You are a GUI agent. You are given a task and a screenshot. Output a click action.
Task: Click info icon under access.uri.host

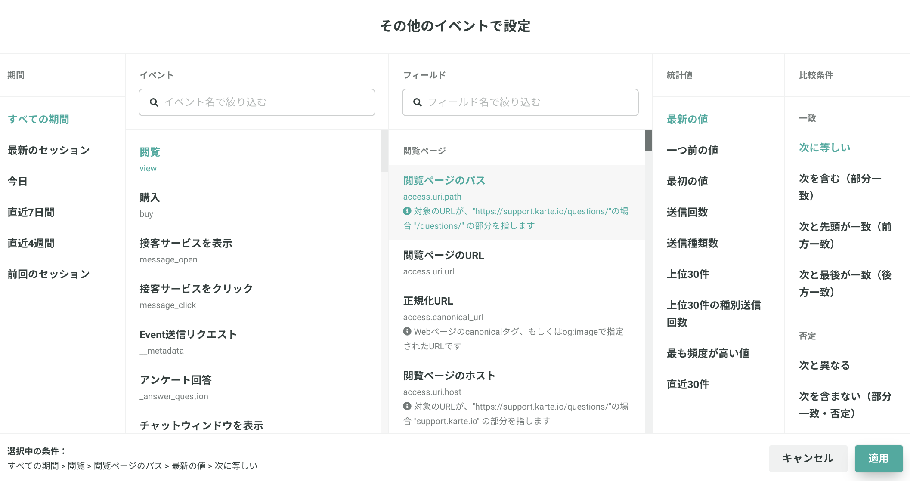point(407,406)
